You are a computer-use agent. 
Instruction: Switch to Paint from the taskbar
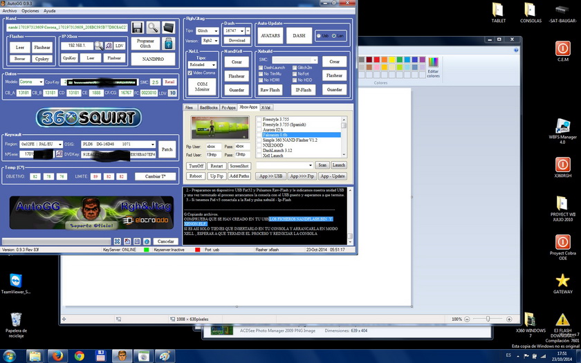coord(165,356)
